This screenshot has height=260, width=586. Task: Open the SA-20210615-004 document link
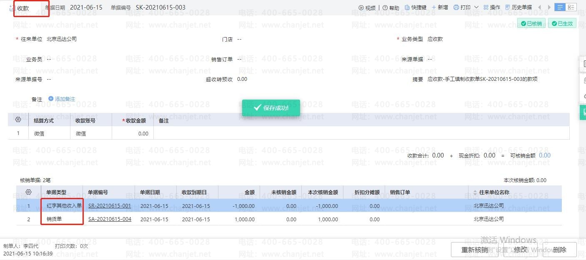(x=110, y=219)
